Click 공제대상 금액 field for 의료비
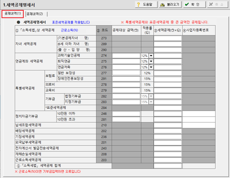This screenshot has width=230, height=178. pos(126,85)
